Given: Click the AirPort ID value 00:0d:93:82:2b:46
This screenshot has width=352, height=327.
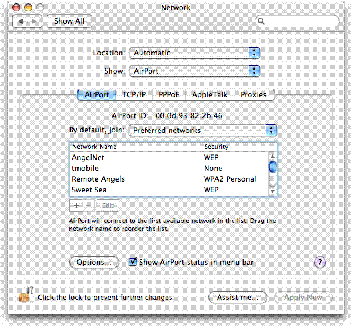Looking at the screenshot, I should coord(189,116).
